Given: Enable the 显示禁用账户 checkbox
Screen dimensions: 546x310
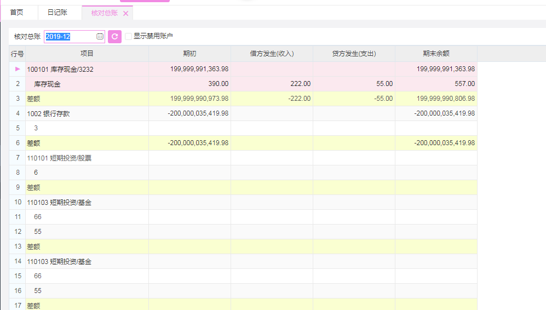Looking at the screenshot, I should [x=129, y=36].
